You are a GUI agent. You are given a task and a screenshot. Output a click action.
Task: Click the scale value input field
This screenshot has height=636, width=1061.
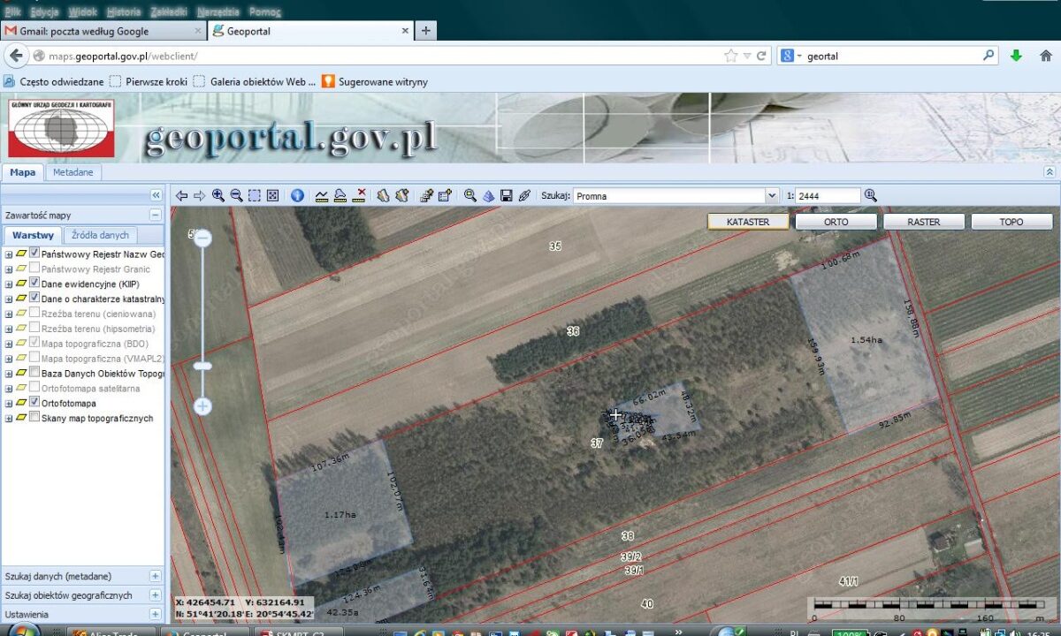(x=827, y=196)
